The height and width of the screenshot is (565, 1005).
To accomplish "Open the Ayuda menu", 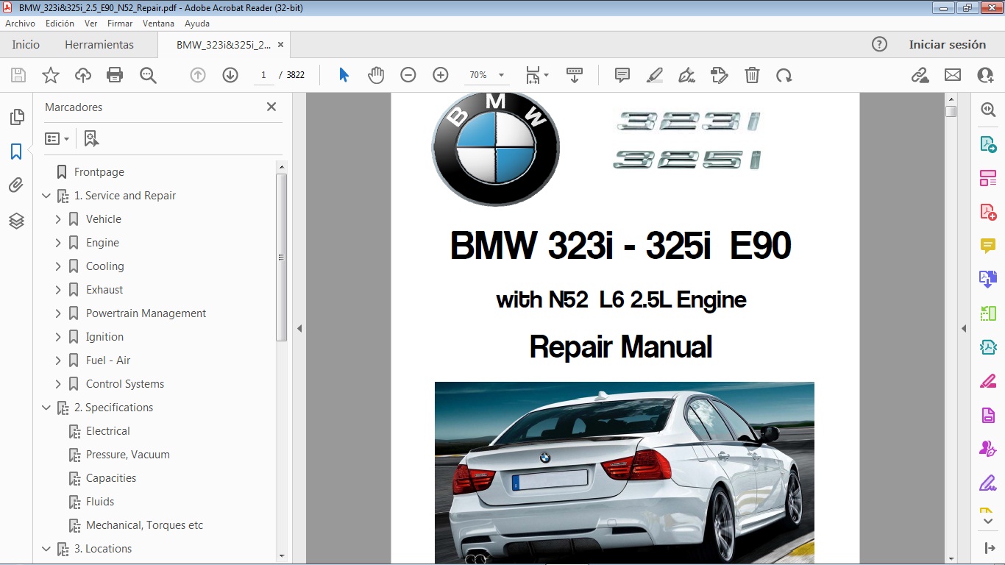I will pos(197,24).
